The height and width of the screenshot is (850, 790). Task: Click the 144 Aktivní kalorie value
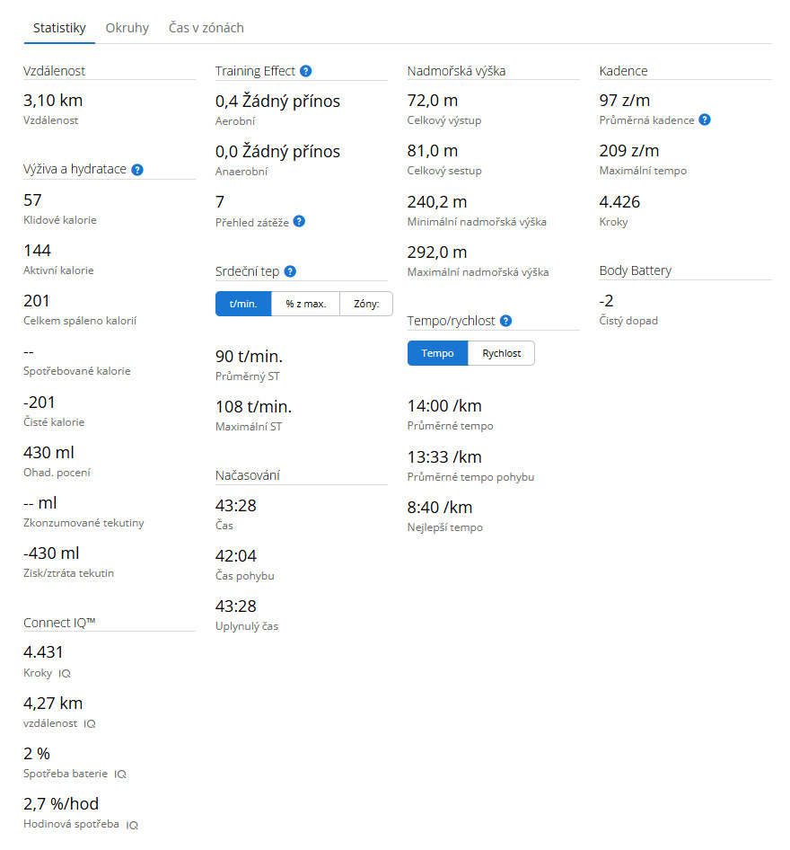point(37,251)
